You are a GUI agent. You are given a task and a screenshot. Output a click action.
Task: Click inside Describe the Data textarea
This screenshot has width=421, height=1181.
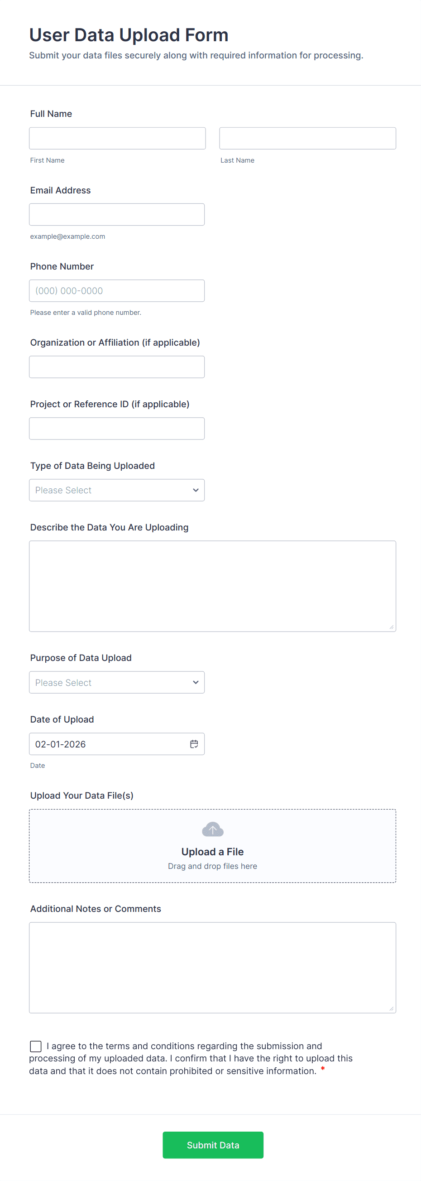pyautogui.click(x=213, y=586)
